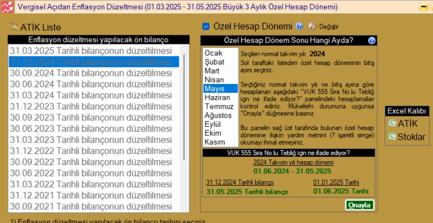
Task: Select Nisan in the month list
Action: tap(221, 80)
